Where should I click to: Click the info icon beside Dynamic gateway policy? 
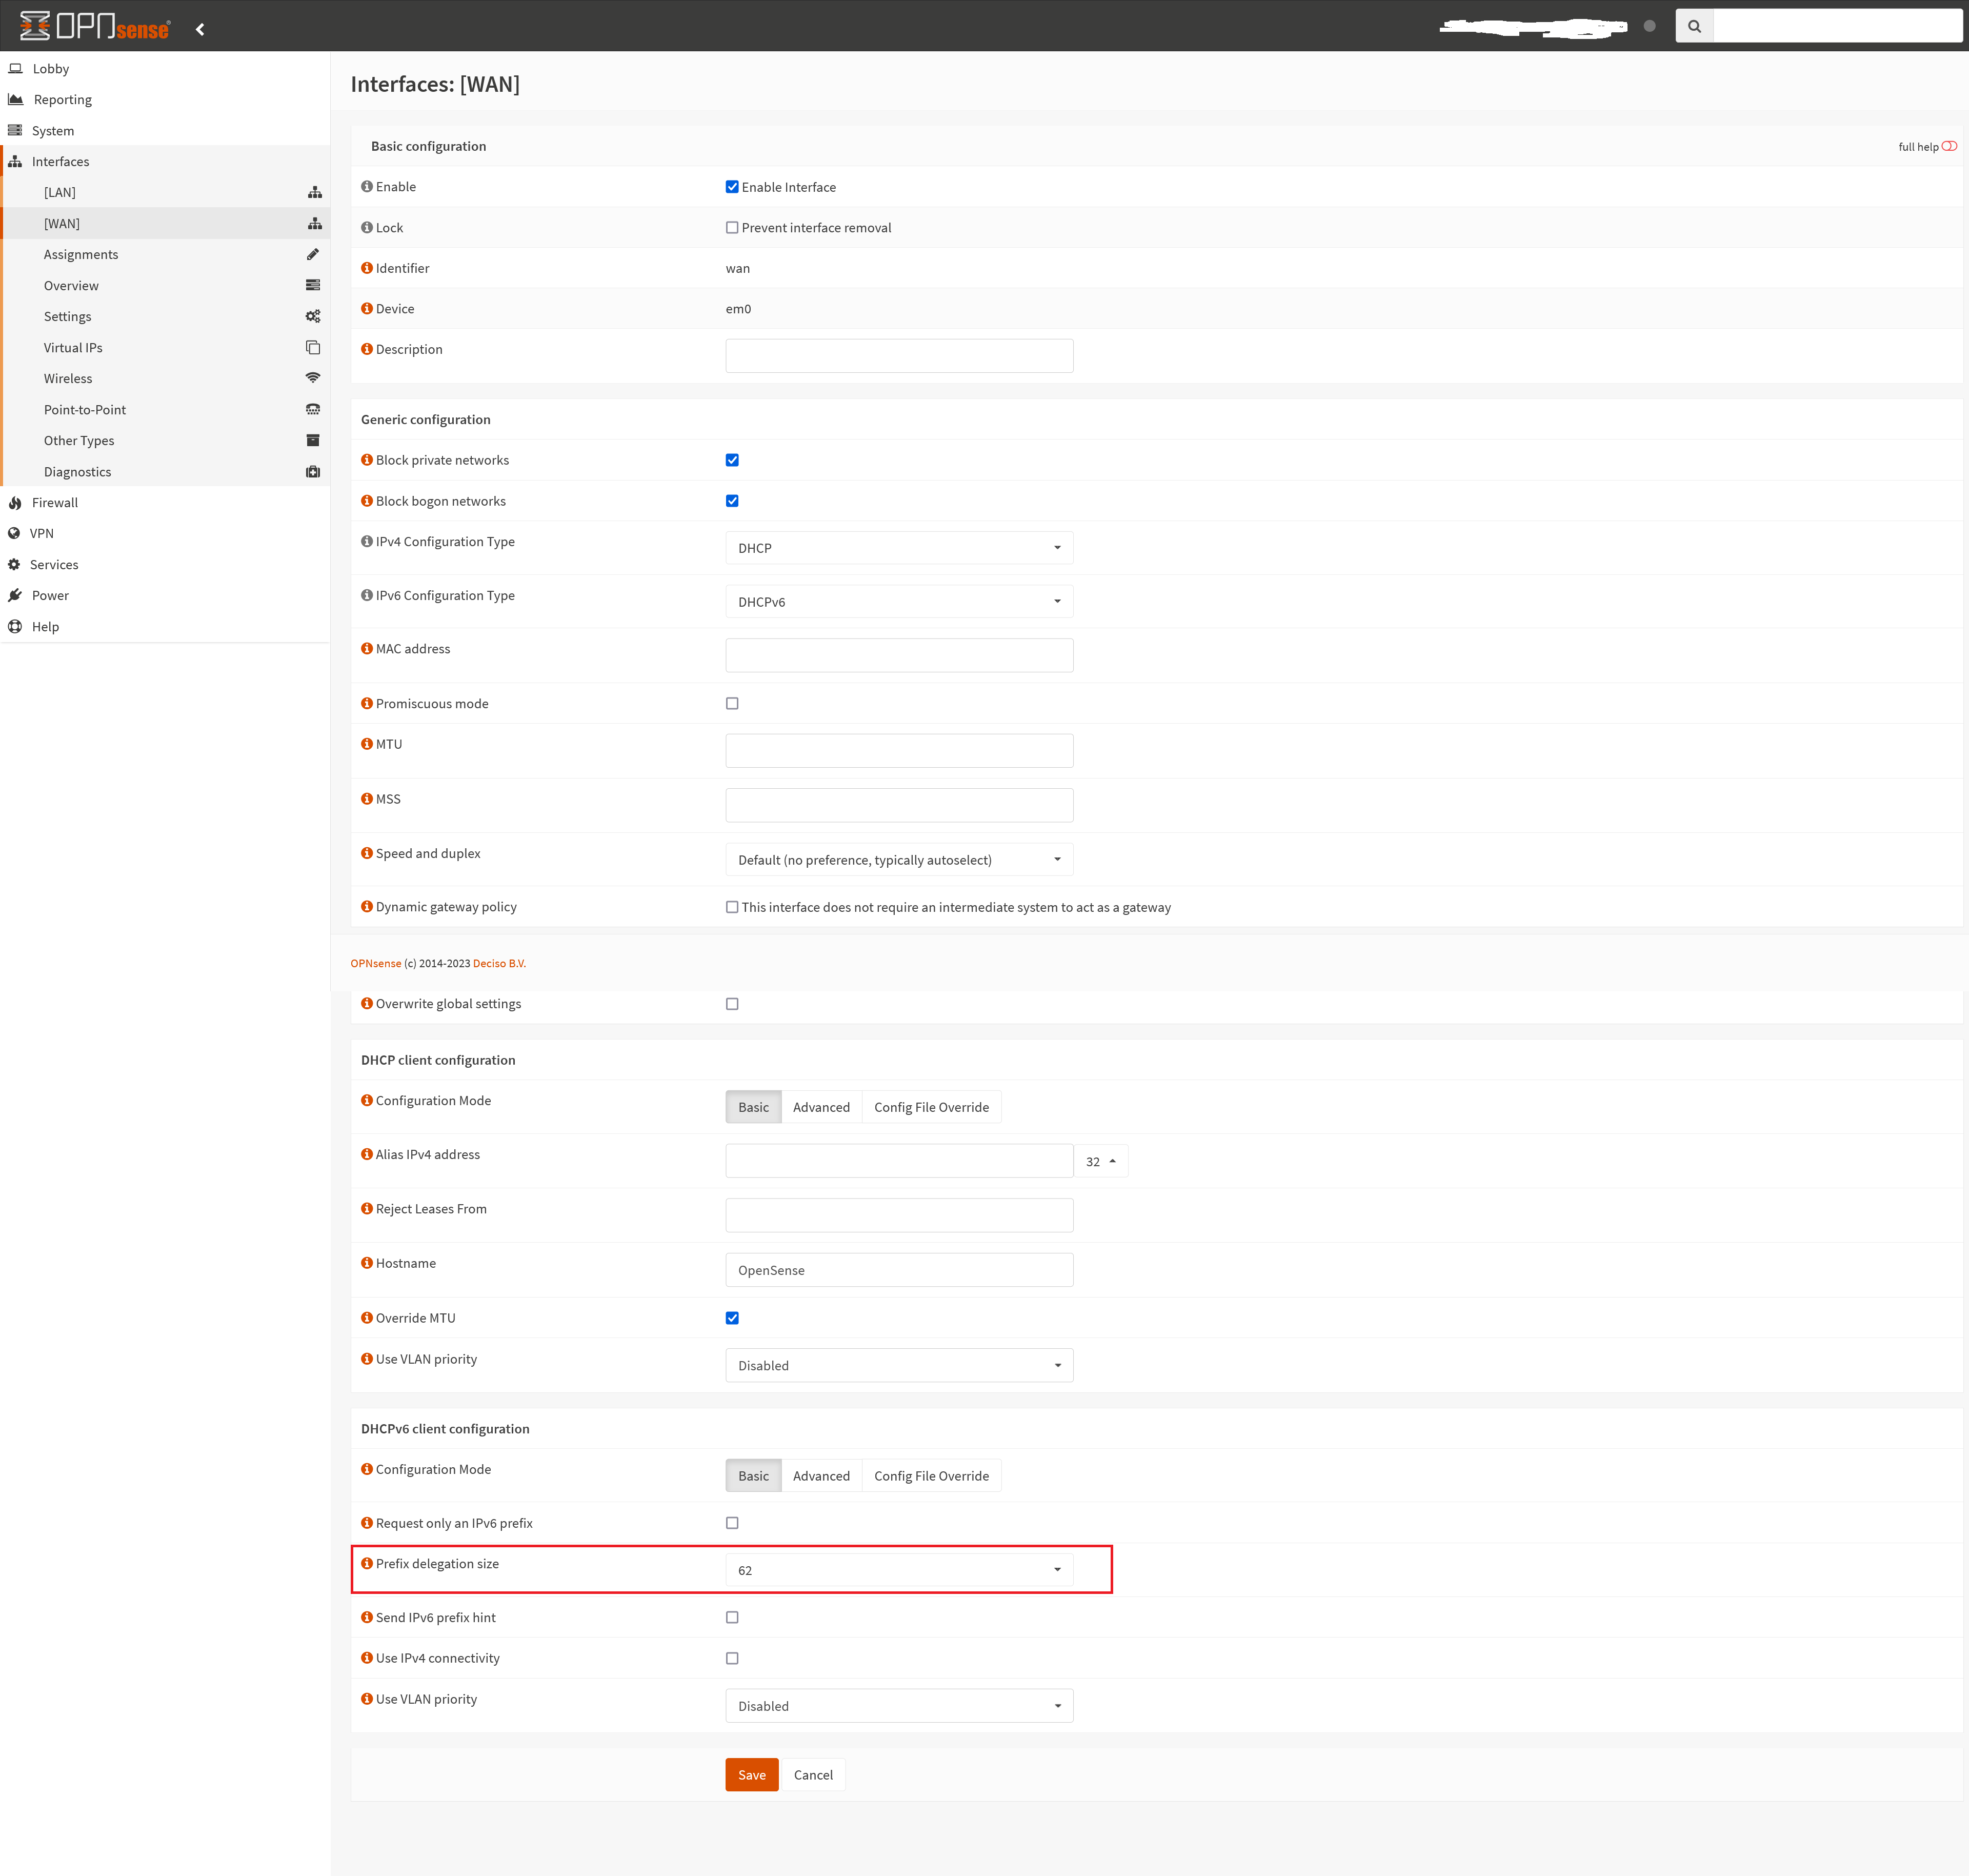[367, 906]
